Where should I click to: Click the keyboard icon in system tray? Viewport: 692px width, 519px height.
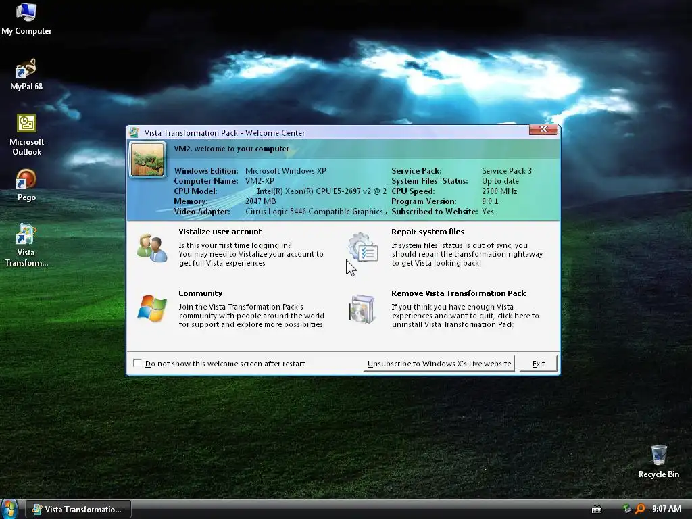(597, 510)
